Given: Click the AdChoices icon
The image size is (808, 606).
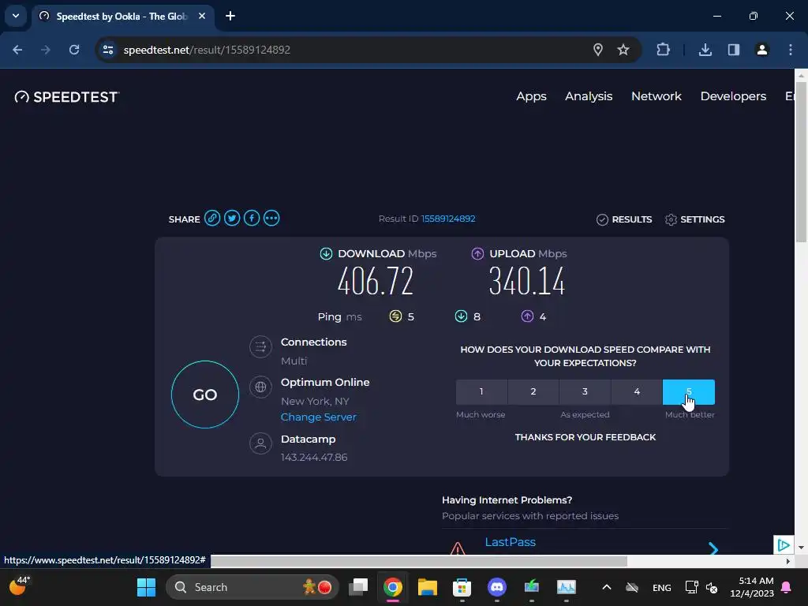Looking at the screenshot, I should 784,544.
